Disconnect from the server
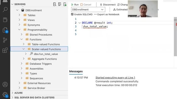Viewport: 177px width, 99px height. [x=108, y=5]
